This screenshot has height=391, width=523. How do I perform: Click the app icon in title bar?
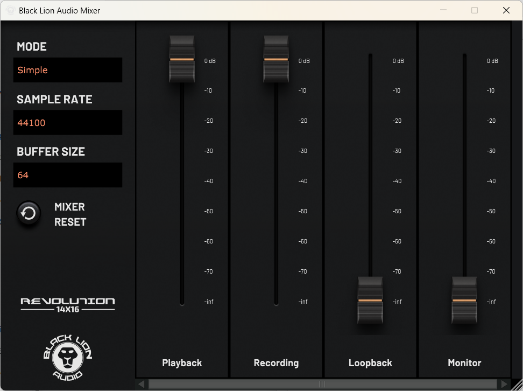pos(10,10)
